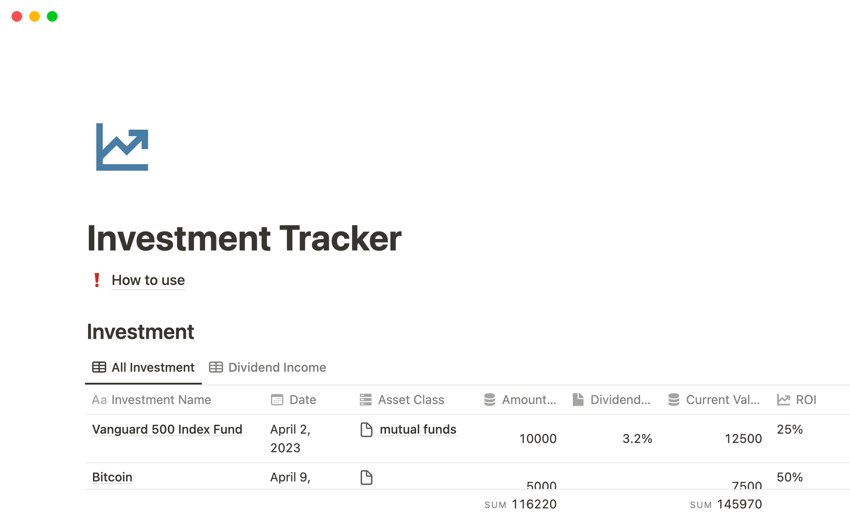Click page icon next to mutual funds
Screen dimensions: 850x531
pos(367,430)
